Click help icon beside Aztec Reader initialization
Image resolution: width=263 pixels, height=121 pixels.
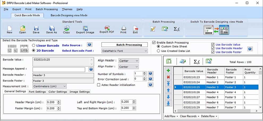tap(150, 85)
